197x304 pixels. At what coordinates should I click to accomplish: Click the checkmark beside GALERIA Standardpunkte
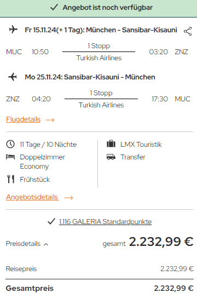pos(51,221)
